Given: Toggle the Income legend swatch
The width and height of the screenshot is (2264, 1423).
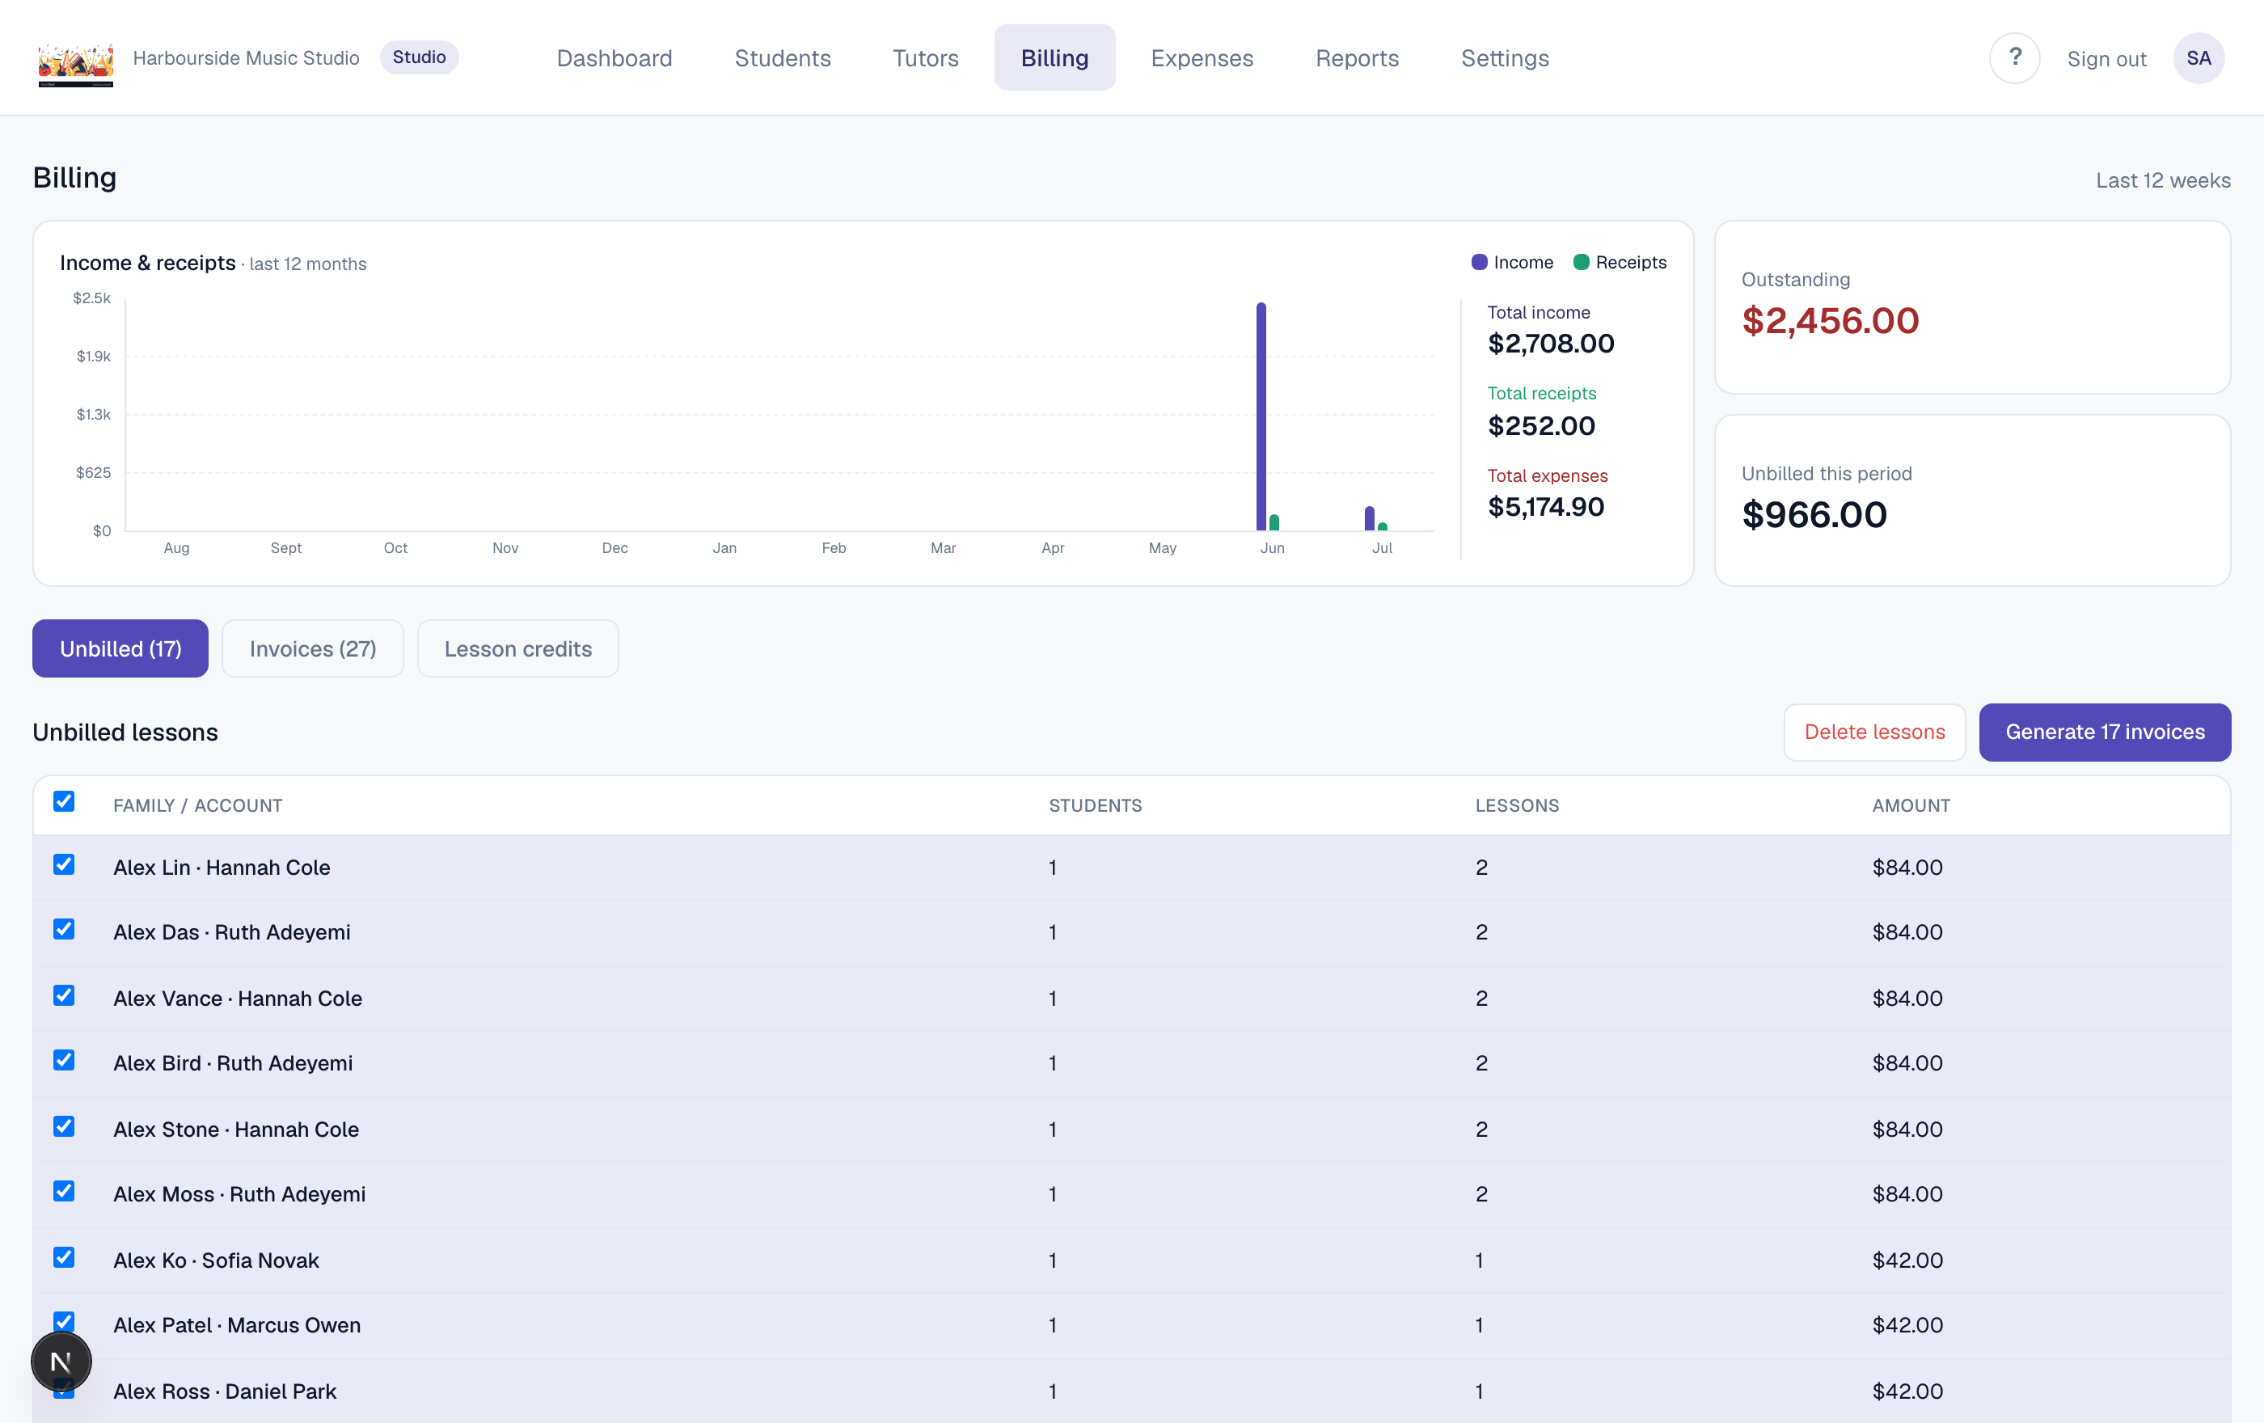Looking at the screenshot, I should coord(1479,262).
